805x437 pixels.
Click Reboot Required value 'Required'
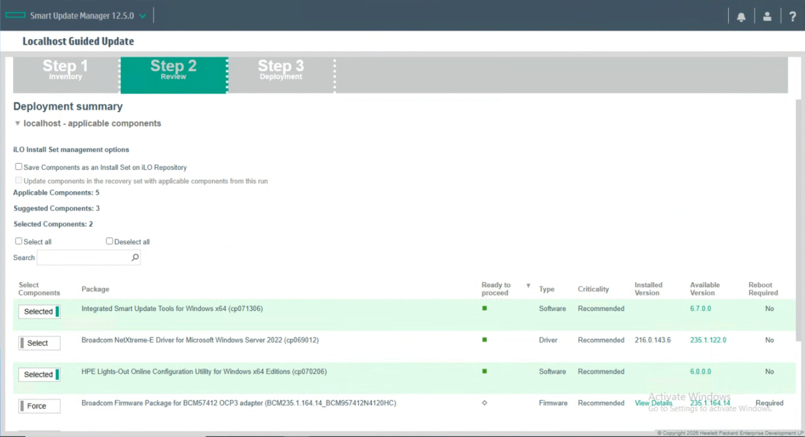(770, 403)
